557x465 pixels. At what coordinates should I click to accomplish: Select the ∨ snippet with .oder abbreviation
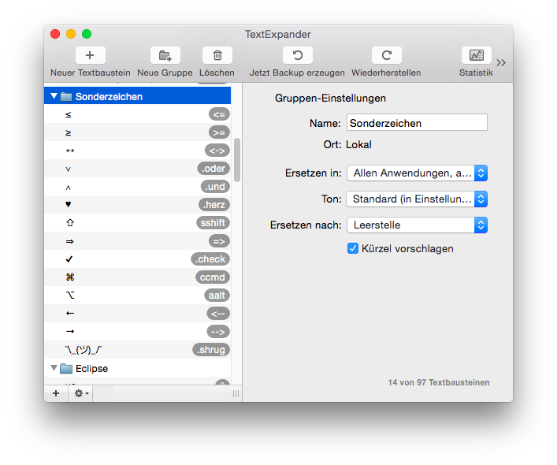pyautogui.click(x=137, y=169)
